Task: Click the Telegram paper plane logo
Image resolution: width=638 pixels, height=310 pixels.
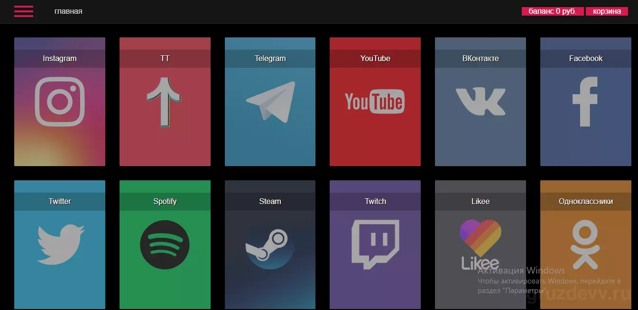Action: pos(270,102)
